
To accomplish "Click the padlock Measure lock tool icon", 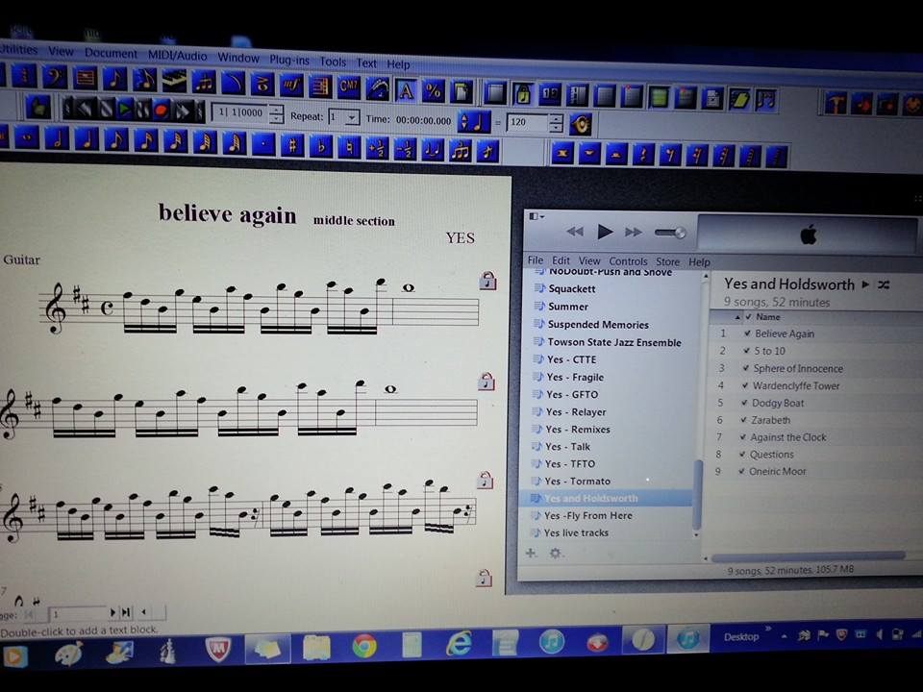I will pos(523,94).
